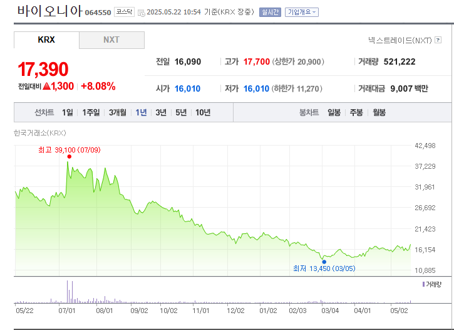Screen dimensions: 454x330
Task: Click the 넥스트레이드(NXT) help question icon
Action: tap(438, 40)
